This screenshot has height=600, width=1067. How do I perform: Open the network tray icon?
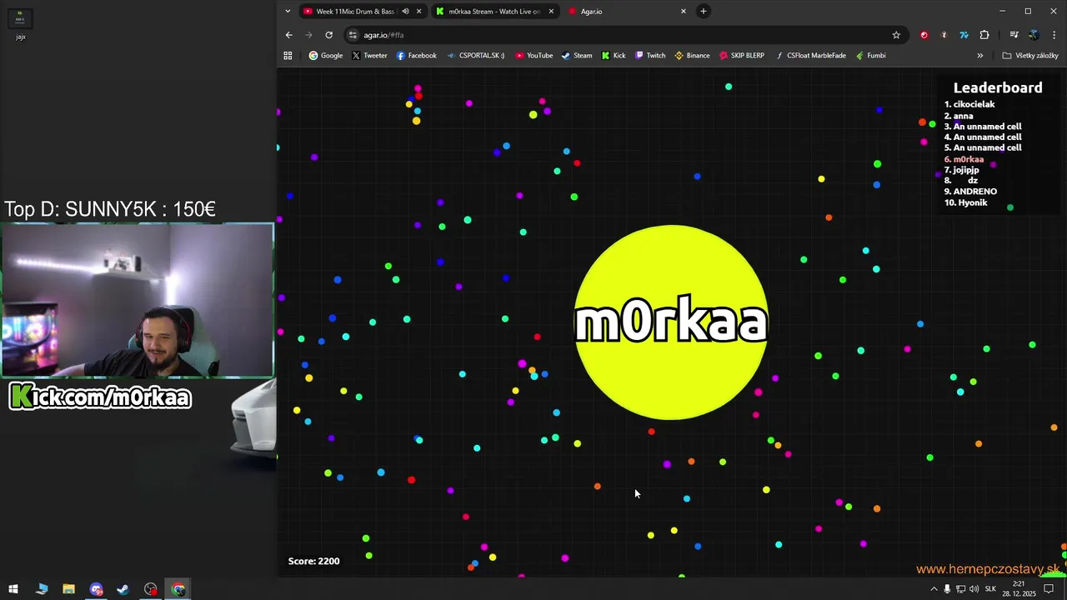pyautogui.click(x=960, y=589)
